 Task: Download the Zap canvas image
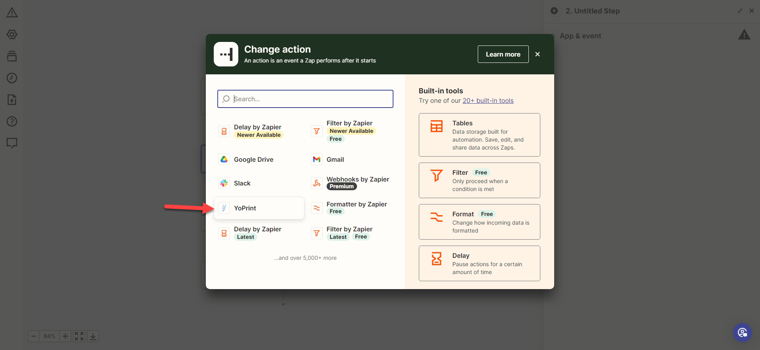93,336
